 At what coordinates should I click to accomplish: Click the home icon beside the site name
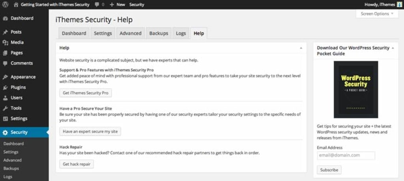pyautogui.click(x=16, y=5)
